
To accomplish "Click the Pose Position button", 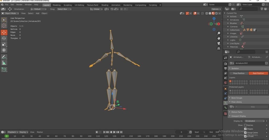I will (x=239, y=73).
